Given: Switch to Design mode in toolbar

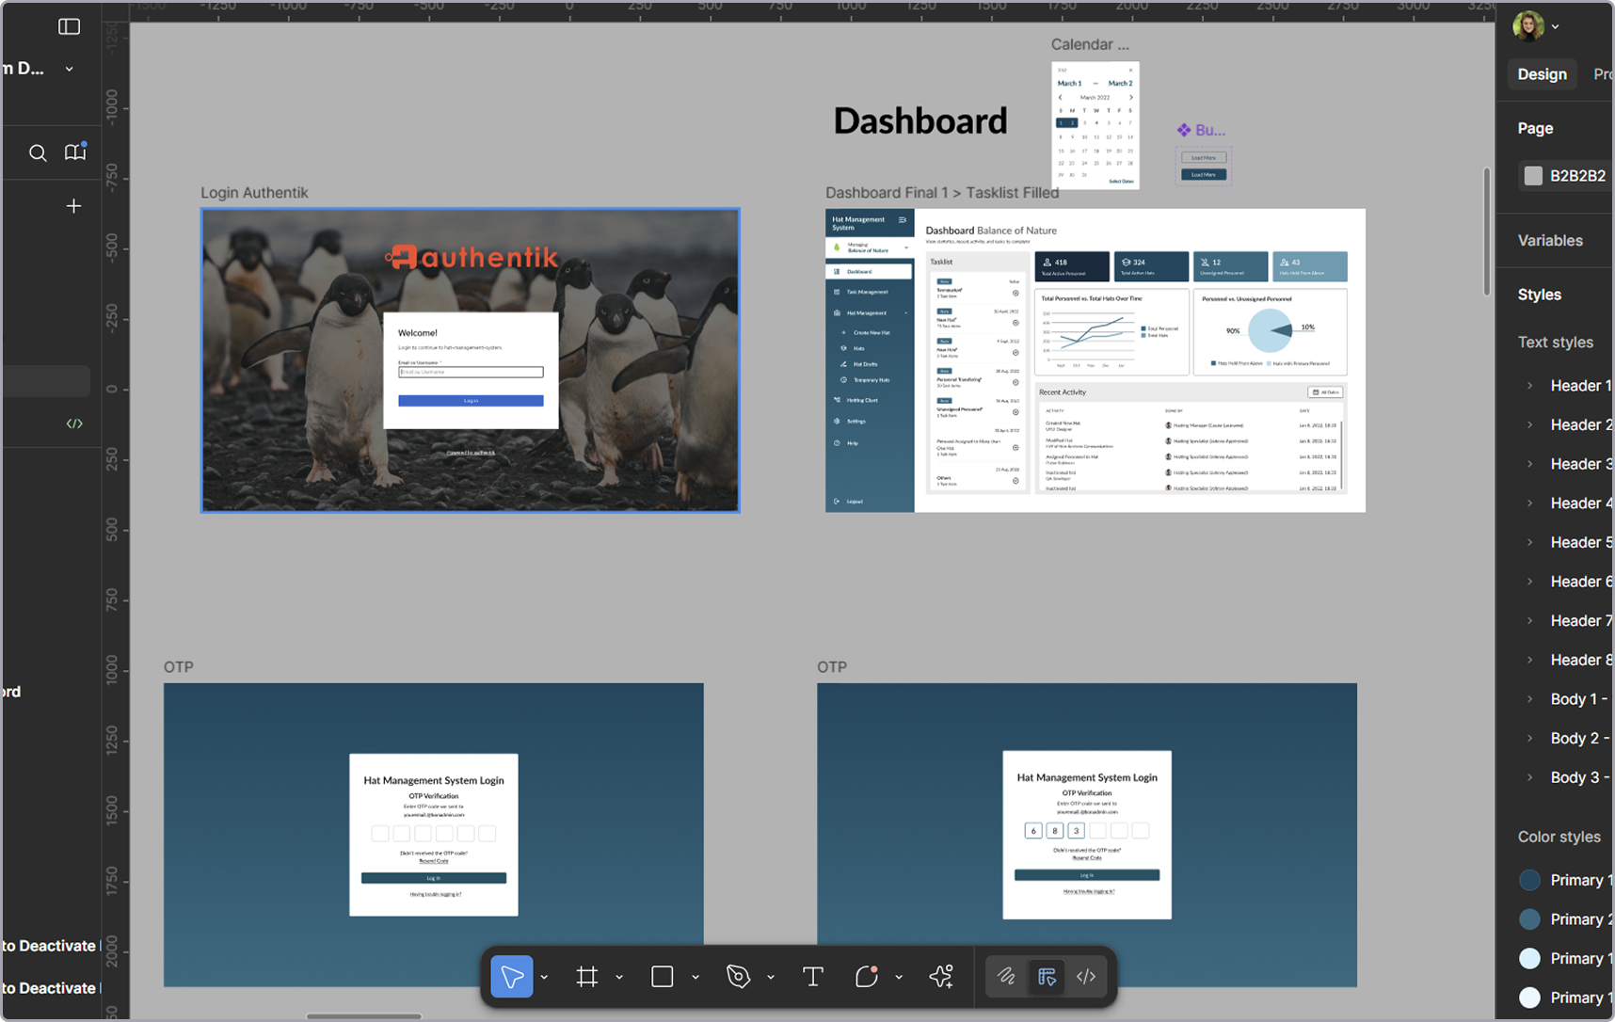Looking at the screenshot, I should (1047, 977).
